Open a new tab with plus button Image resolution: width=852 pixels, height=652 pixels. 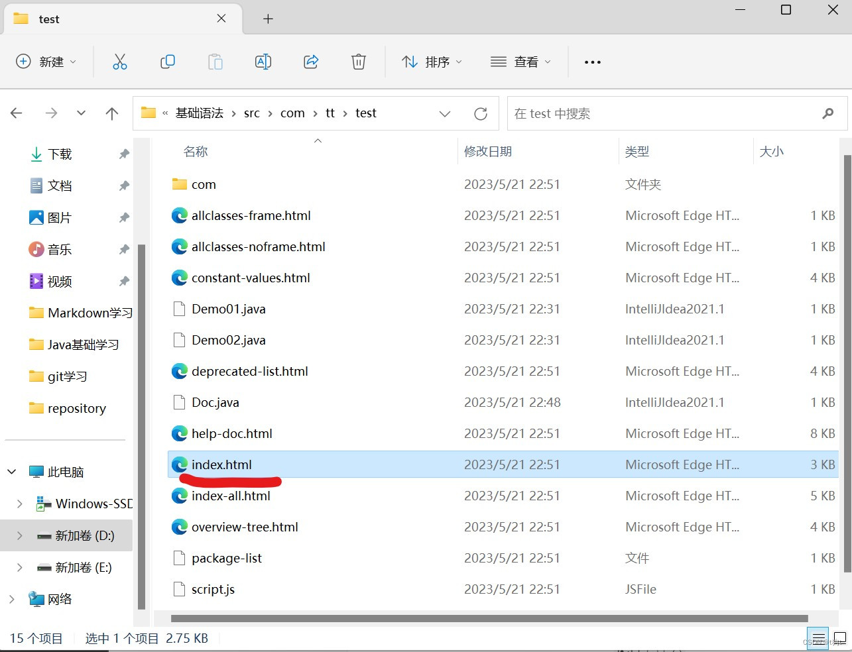[268, 19]
